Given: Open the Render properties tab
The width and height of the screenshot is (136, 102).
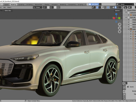Looking at the screenshot, I should tap(124, 92).
